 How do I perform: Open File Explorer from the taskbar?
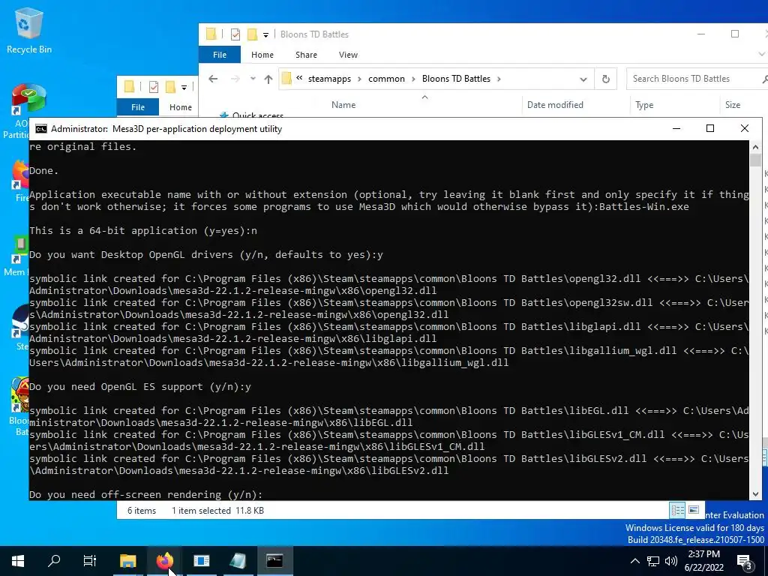point(127,561)
